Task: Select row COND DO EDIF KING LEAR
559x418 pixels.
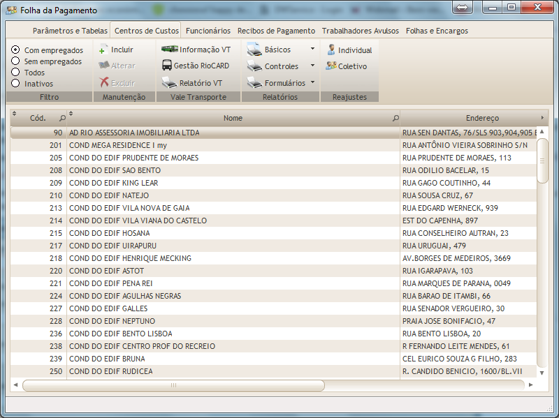Action: point(231,183)
